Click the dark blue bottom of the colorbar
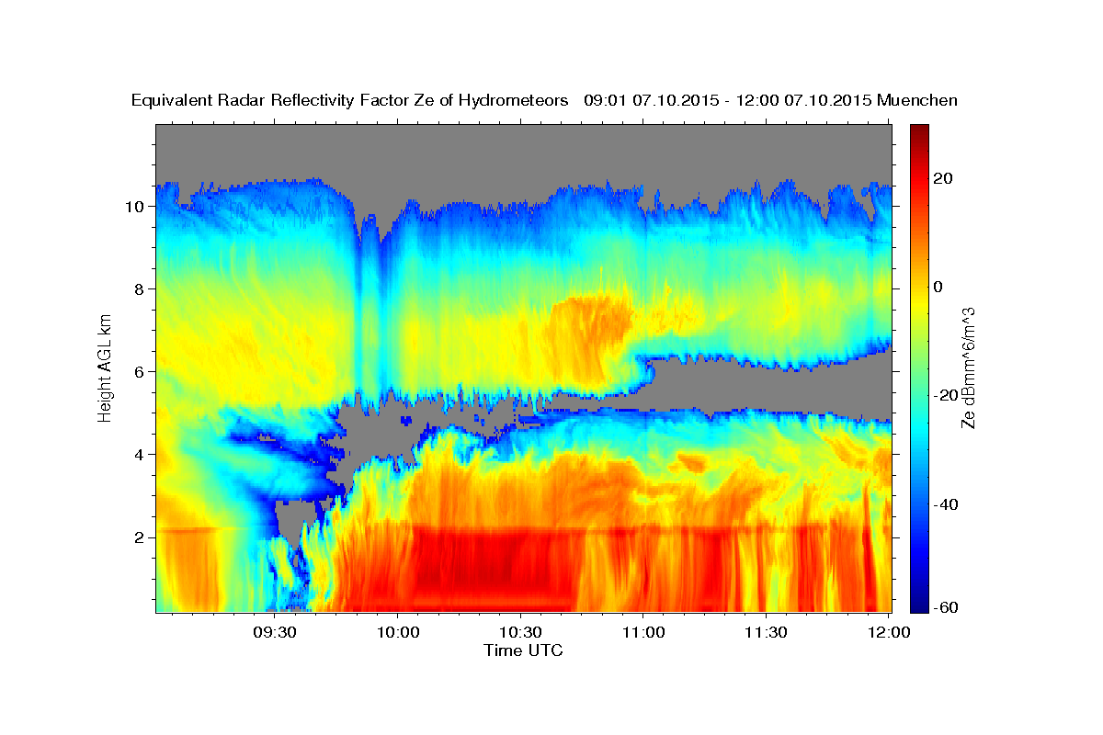Image resolution: width=1103 pixels, height=735 pixels. point(920,605)
